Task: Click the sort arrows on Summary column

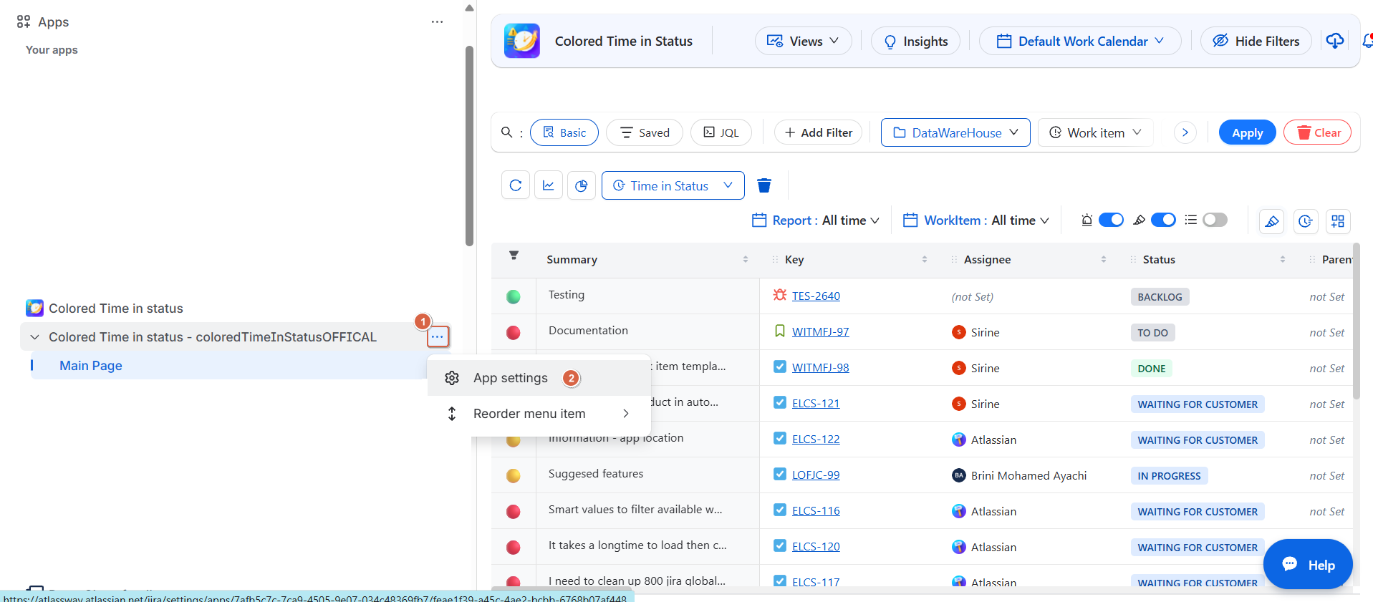Action: coord(746,259)
